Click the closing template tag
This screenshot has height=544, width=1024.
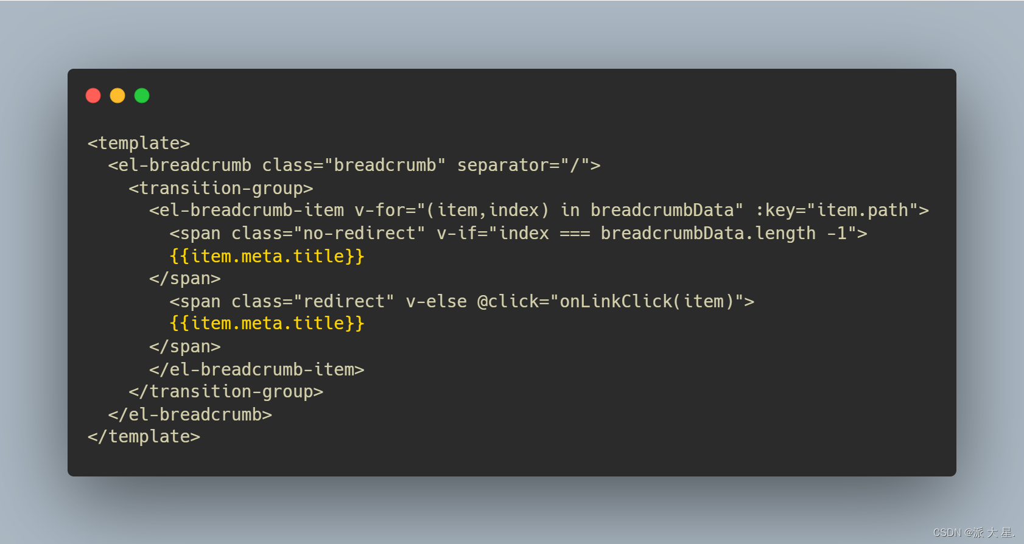pos(144,436)
